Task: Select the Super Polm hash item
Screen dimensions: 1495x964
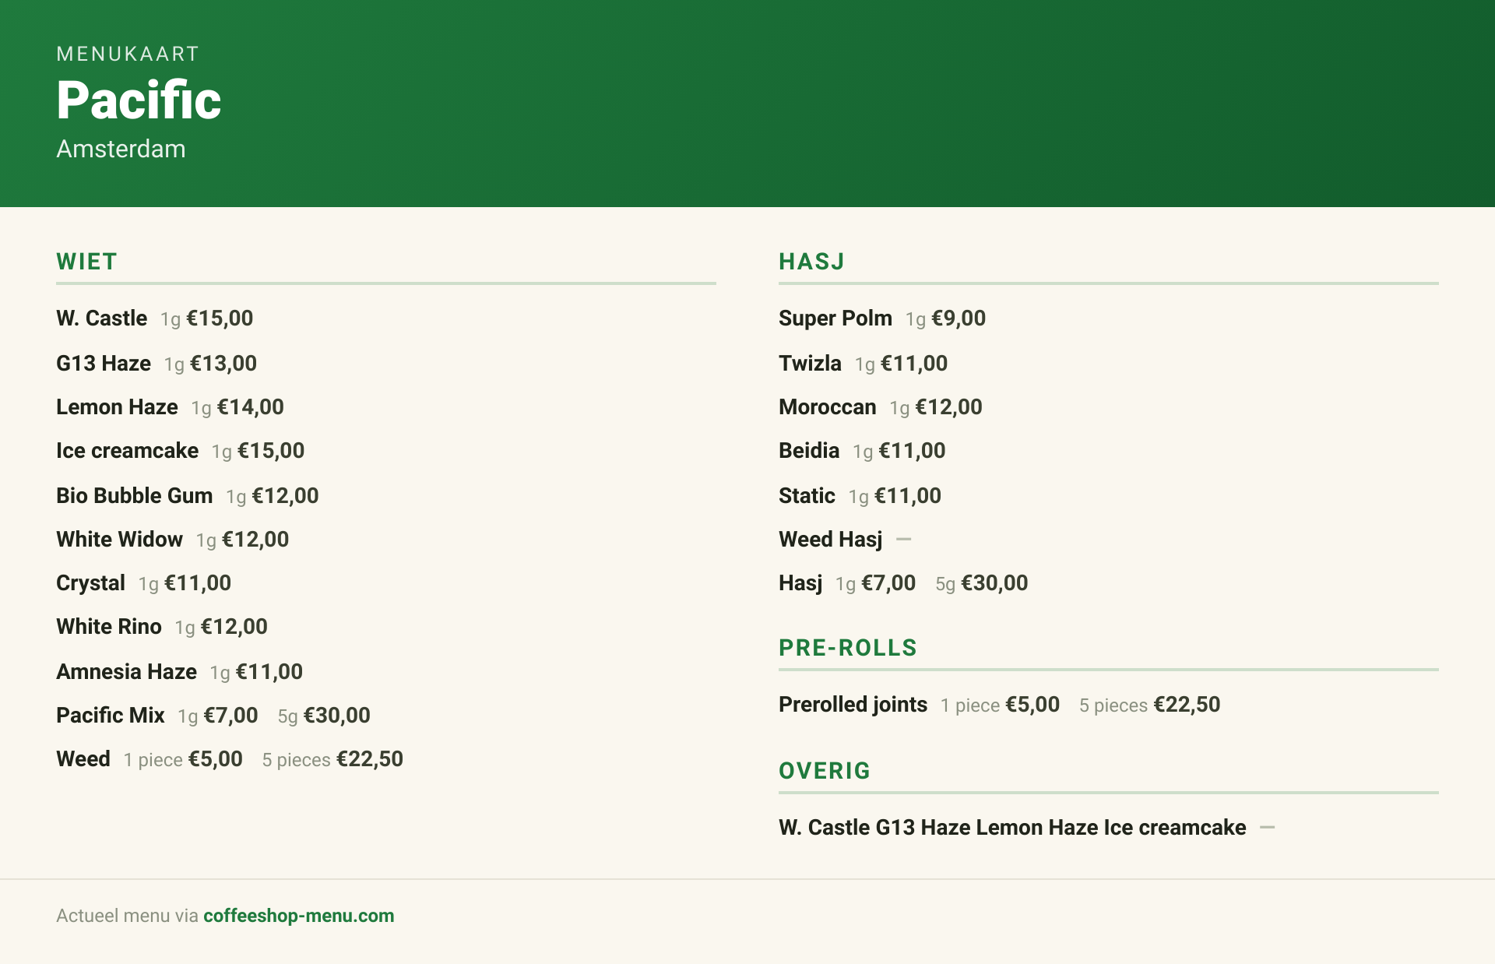Action: pos(835,318)
